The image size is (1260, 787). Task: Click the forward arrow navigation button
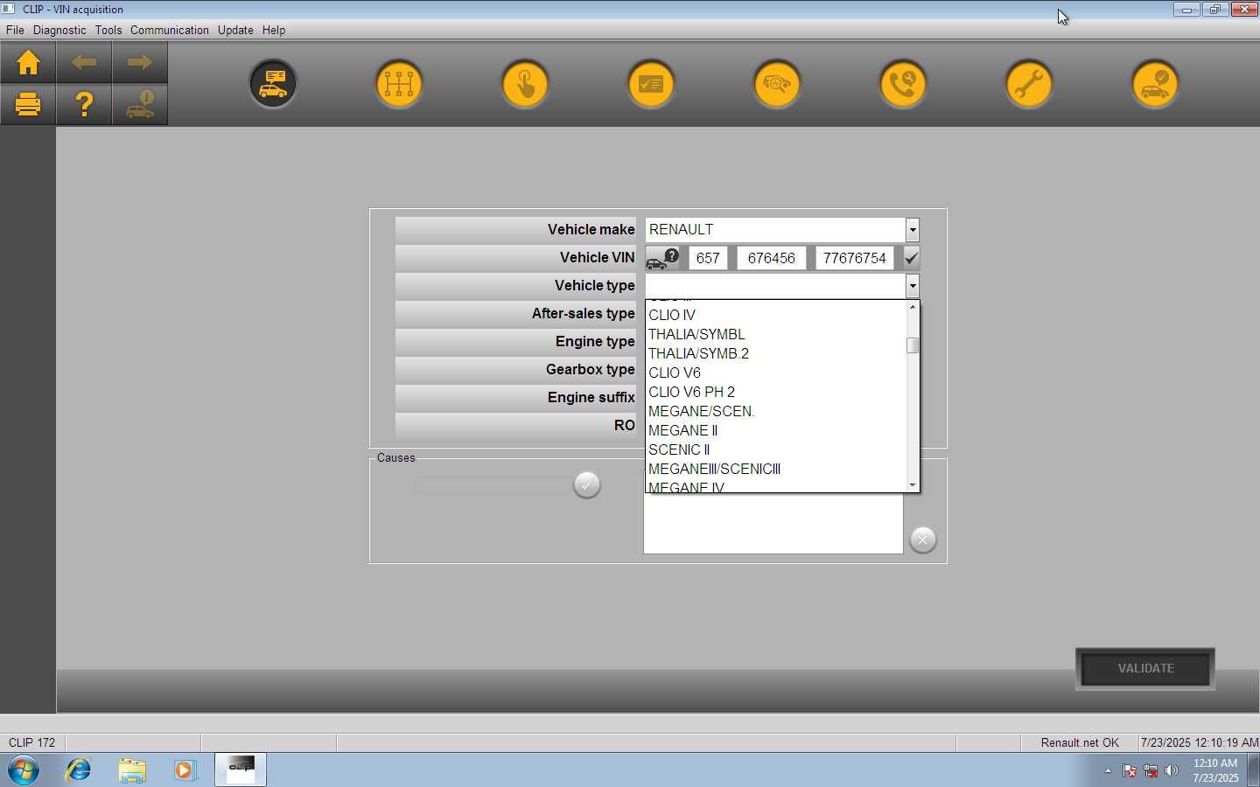[140, 63]
